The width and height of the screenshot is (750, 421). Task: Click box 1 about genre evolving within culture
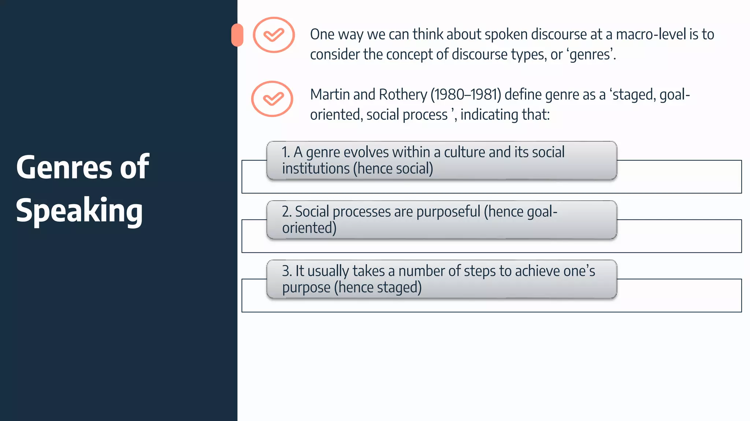coord(442,160)
